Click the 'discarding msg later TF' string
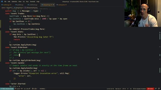 coord(40,37)
